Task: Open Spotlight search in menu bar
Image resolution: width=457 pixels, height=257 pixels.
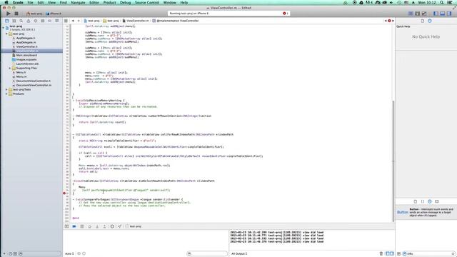Action: pyautogui.click(x=442, y=3)
